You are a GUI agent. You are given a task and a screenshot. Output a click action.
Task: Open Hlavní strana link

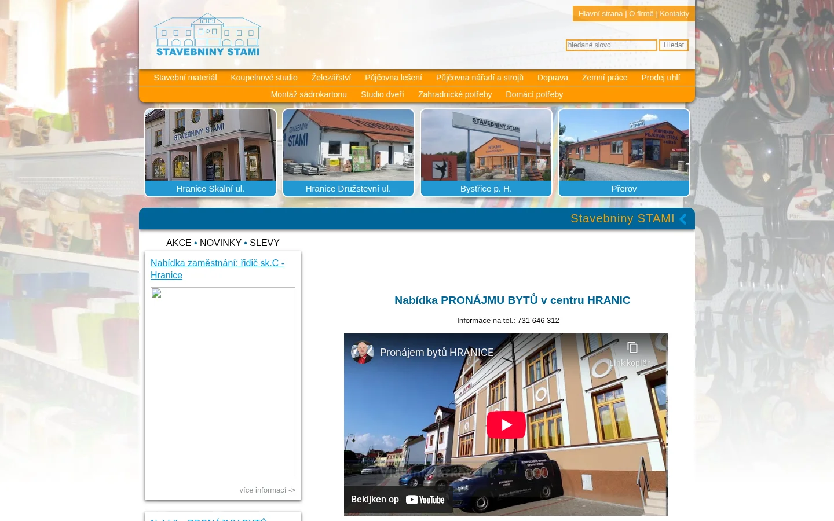pos(601,14)
